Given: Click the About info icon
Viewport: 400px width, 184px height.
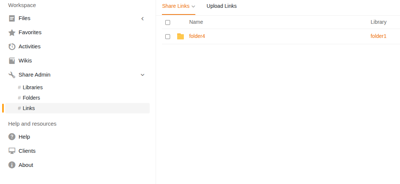Looking at the screenshot, I should tap(12, 165).
